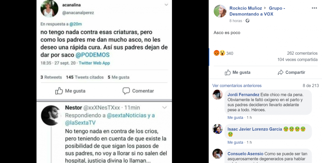Click Me gusta under Jordi Fernandez comment
This screenshot has width=322, height=163.
tap(235, 118)
